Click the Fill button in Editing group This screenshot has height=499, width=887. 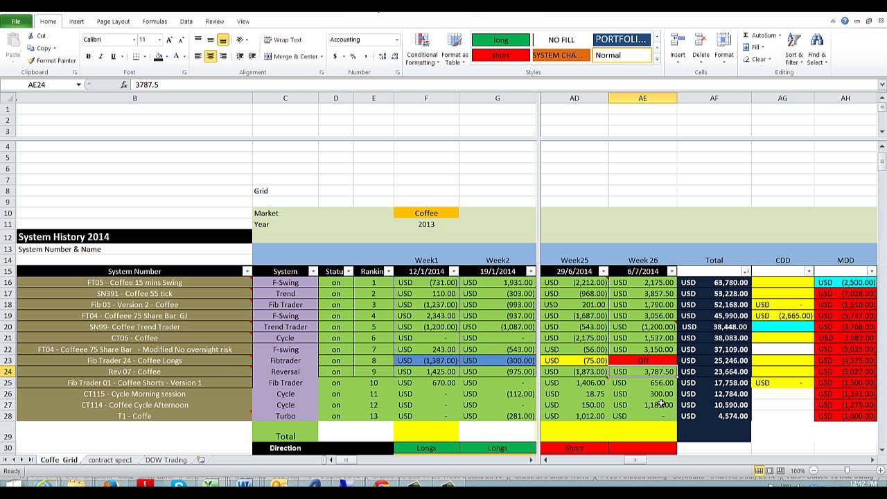pos(753,47)
